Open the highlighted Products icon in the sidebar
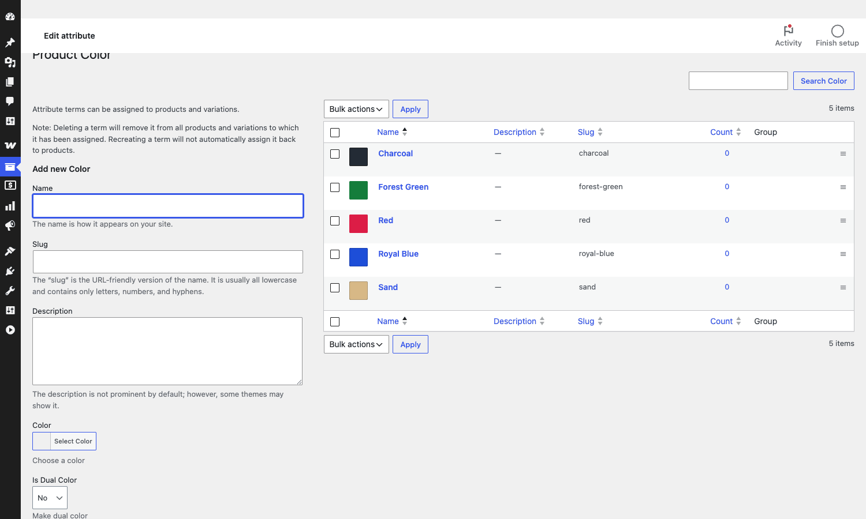The height and width of the screenshot is (519, 866). tap(10, 167)
